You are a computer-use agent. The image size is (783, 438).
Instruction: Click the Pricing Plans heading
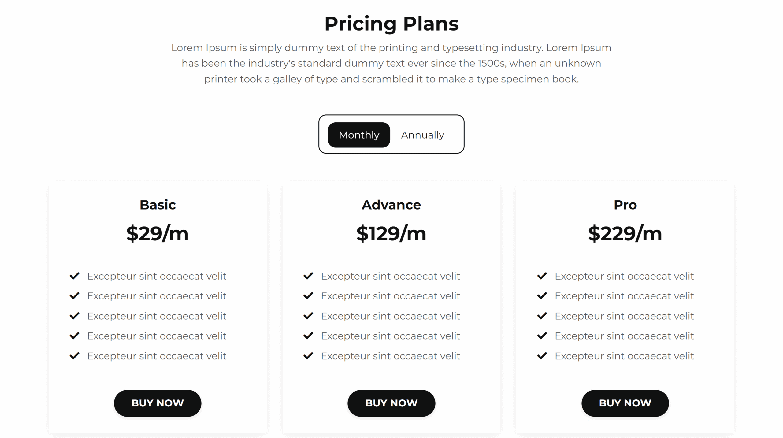tap(391, 24)
